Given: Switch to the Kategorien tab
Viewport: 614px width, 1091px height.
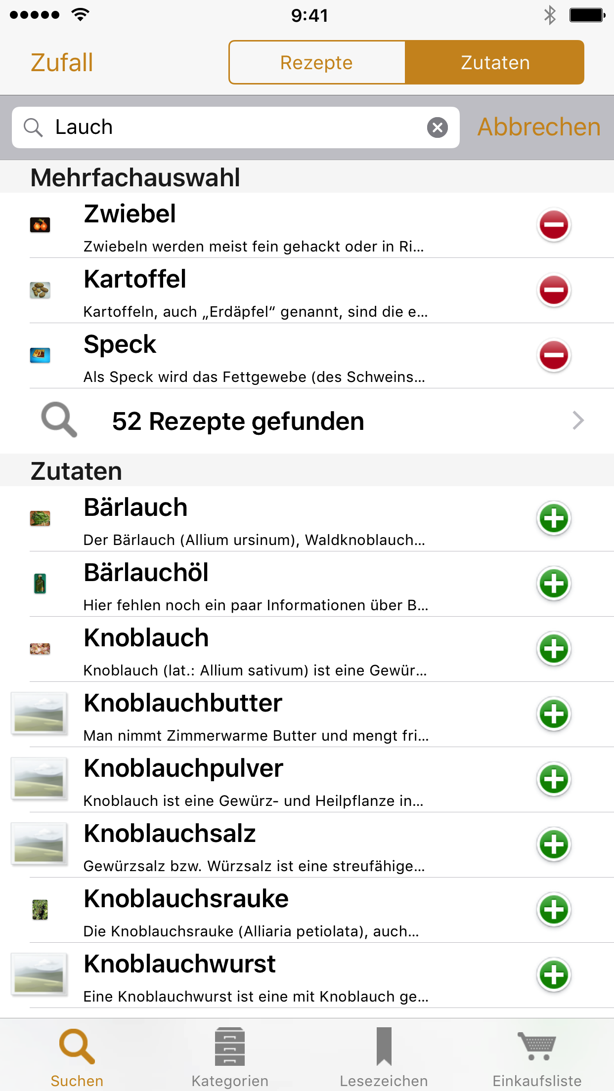Looking at the screenshot, I should pyautogui.click(x=230, y=1057).
